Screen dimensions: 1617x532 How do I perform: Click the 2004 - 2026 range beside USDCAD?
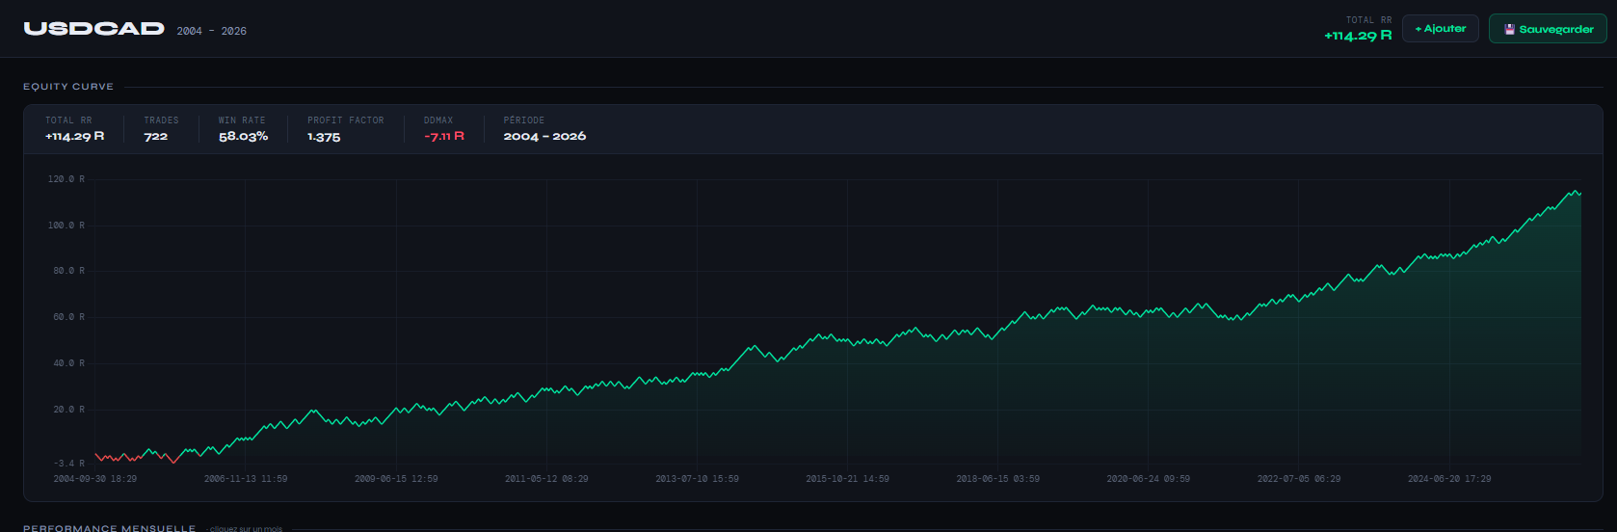(211, 31)
